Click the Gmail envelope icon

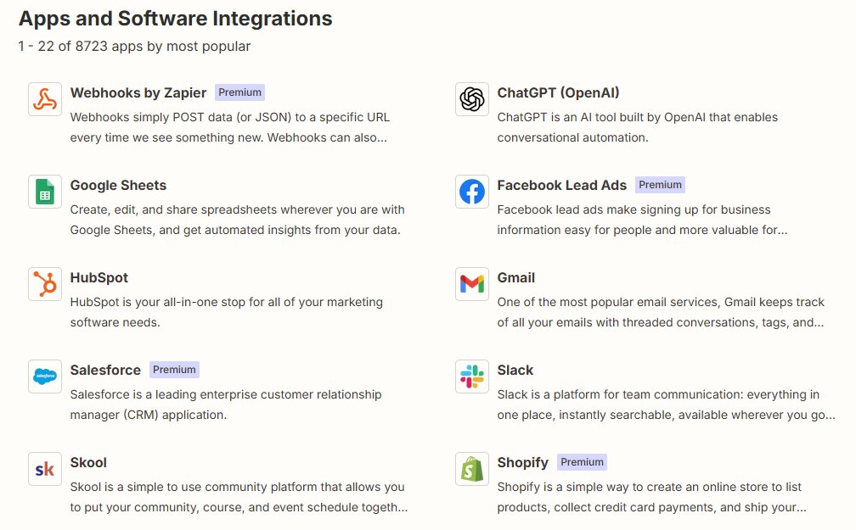pyautogui.click(x=471, y=284)
